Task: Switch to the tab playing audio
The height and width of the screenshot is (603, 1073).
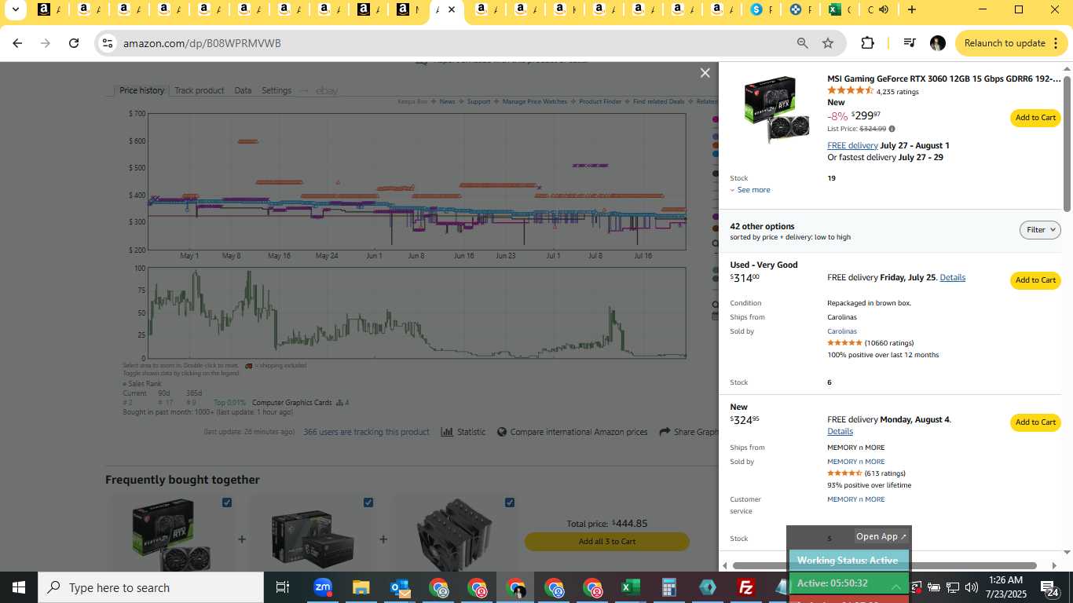Action: [x=877, y=9]
